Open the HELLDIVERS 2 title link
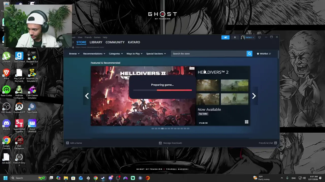Image resolution: width=325 pixels, height=182 pixels. [x=213, y=72]
